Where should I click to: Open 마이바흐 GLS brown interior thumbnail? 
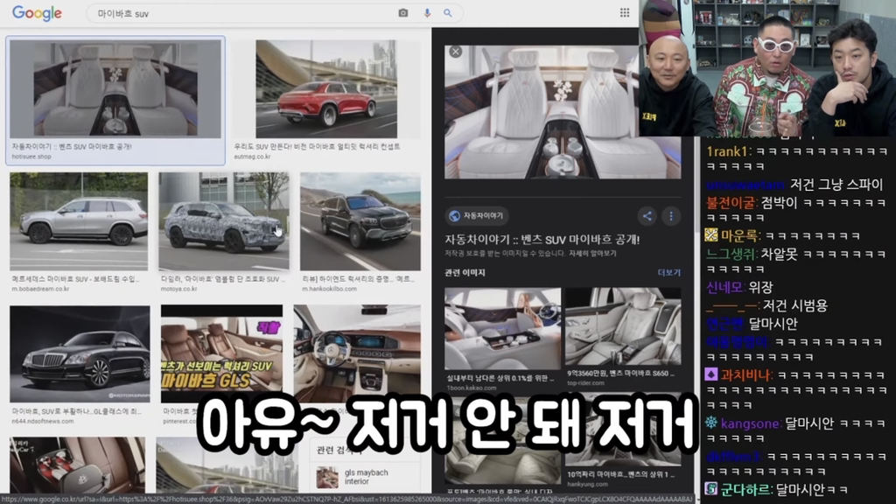221,353
